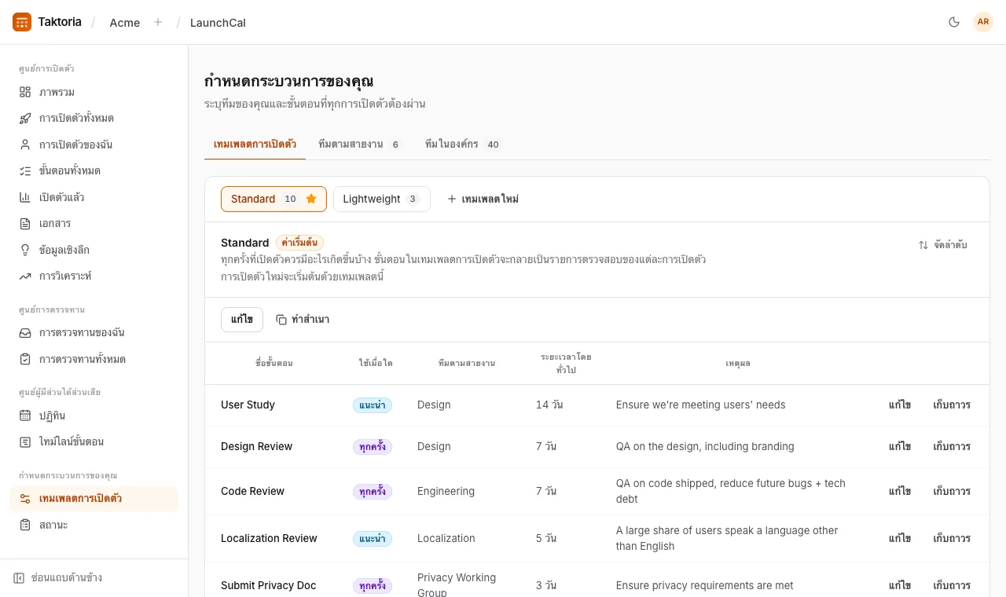Screen dimensions: 1006x597
Task: Open สถานะ status in sidebar
Action: click(x=94, y=525)
